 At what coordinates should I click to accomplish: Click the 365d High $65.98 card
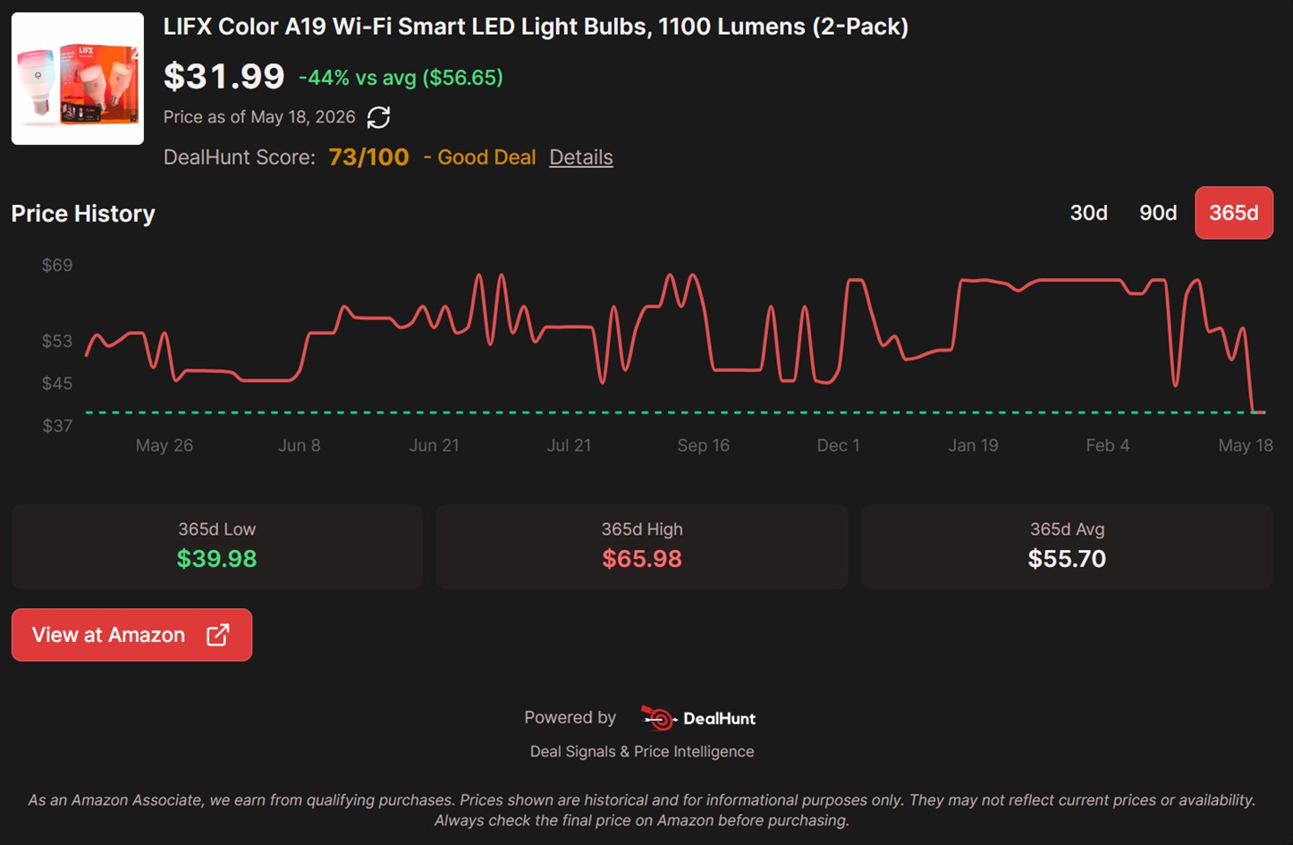point(642,546)
